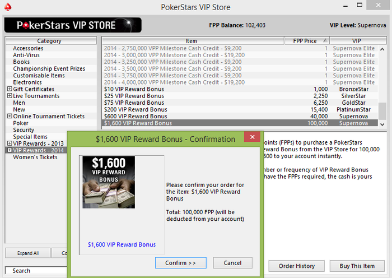The image size is (392, 278).
Task: Select the 2,750,000 VPP Milestone Cash Credit row
Action: tap(240, 48)
